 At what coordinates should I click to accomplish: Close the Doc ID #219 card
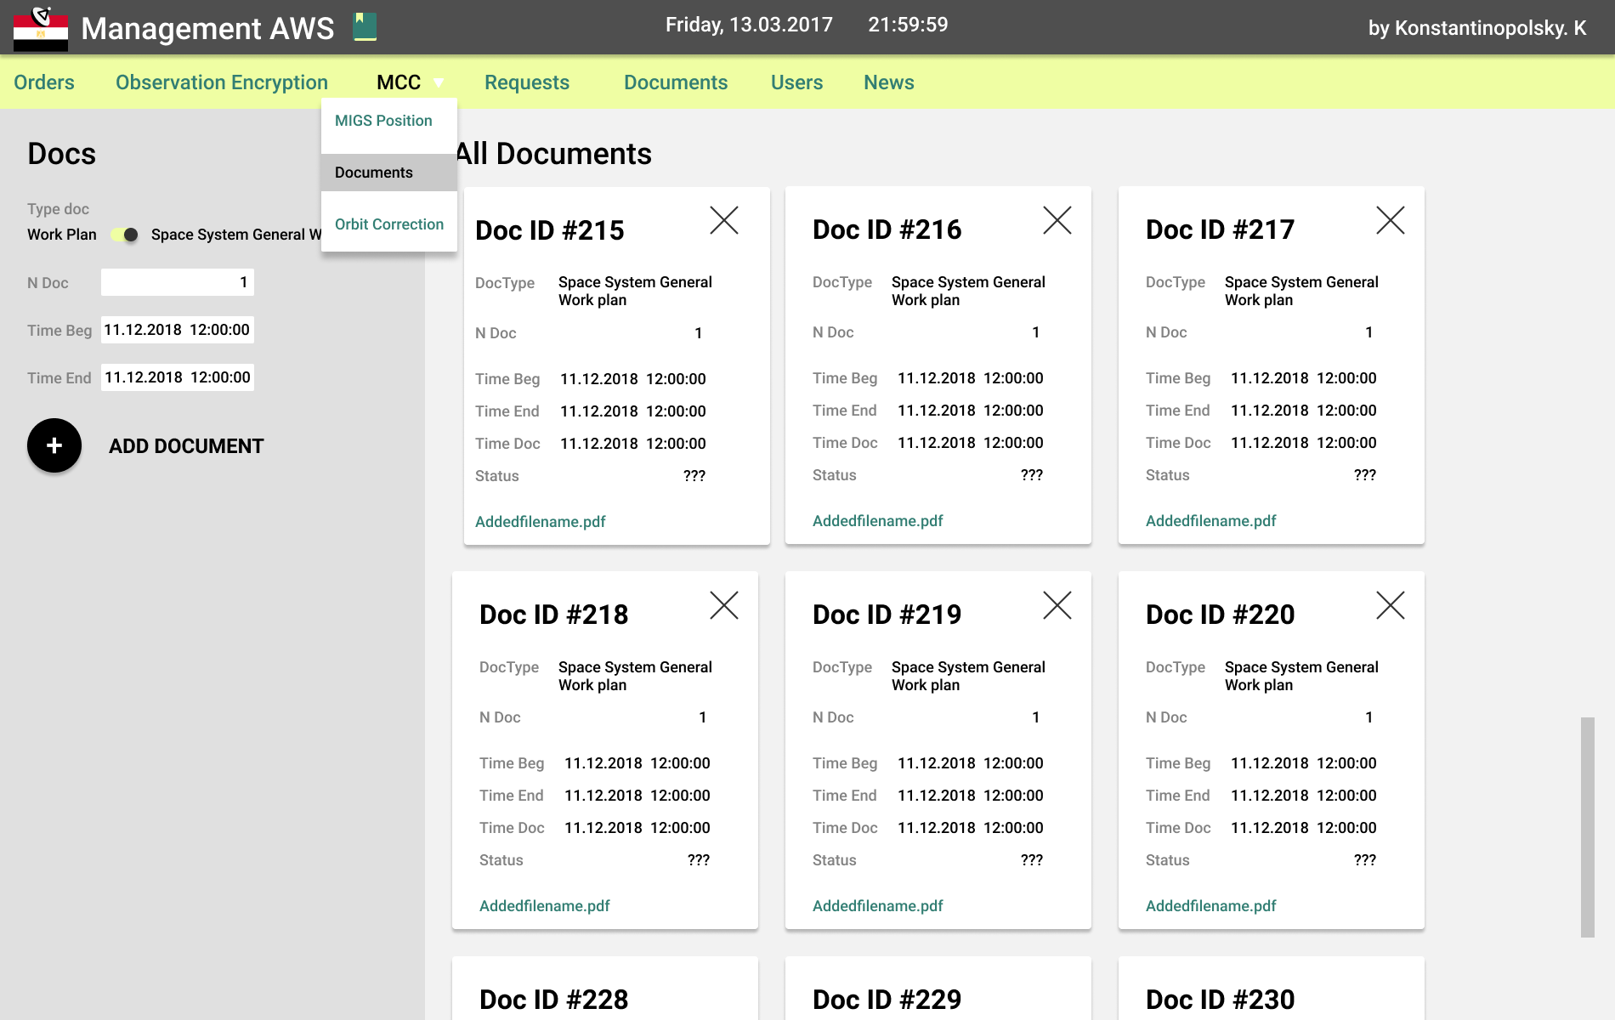1057,606
